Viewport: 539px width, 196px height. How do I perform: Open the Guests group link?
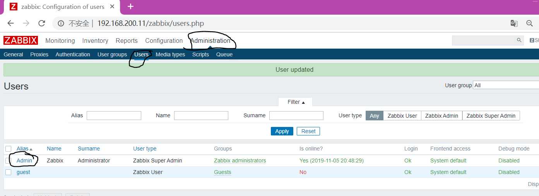[222, 172]
